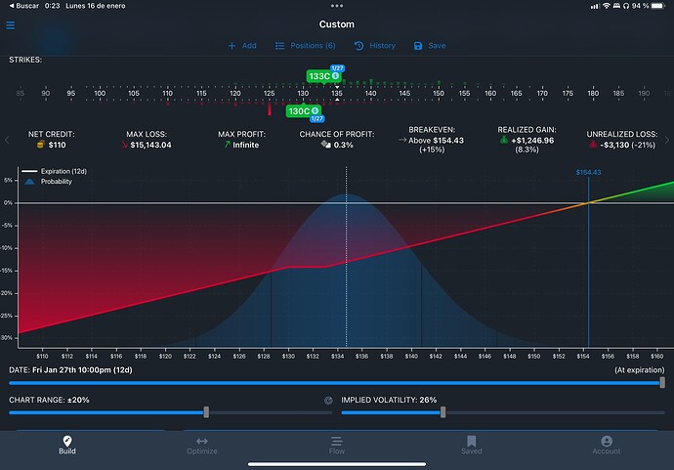Open the hamburger menu
Screen dimensions: 674x470
(x=11, y=25)
